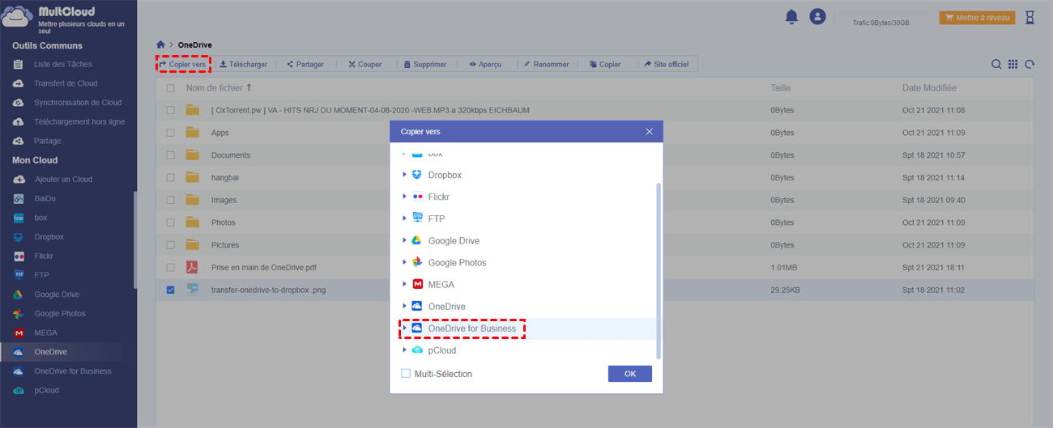Check the Images folder checkbox
The image size is (1053, 428).
coord(170,200)
